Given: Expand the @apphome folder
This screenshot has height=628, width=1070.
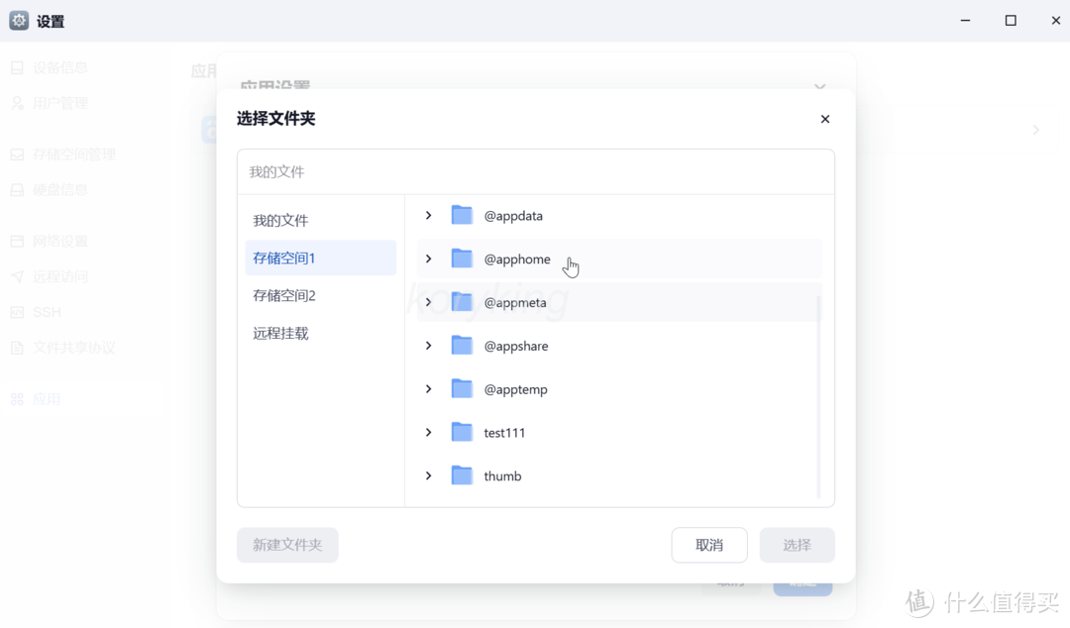Looking at the screenshot, I should (x=428, y=259).
